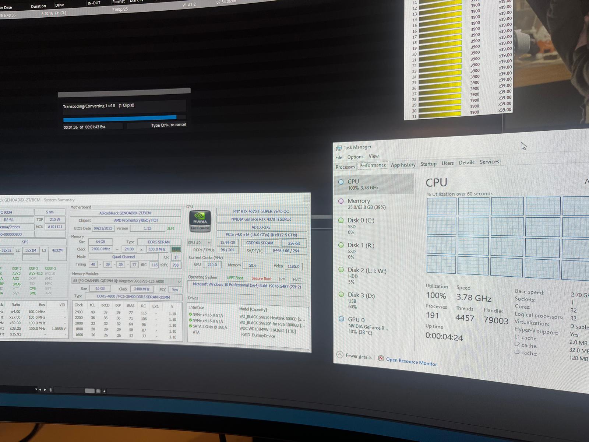Click the Resource Monitor icon

(381, 358)
